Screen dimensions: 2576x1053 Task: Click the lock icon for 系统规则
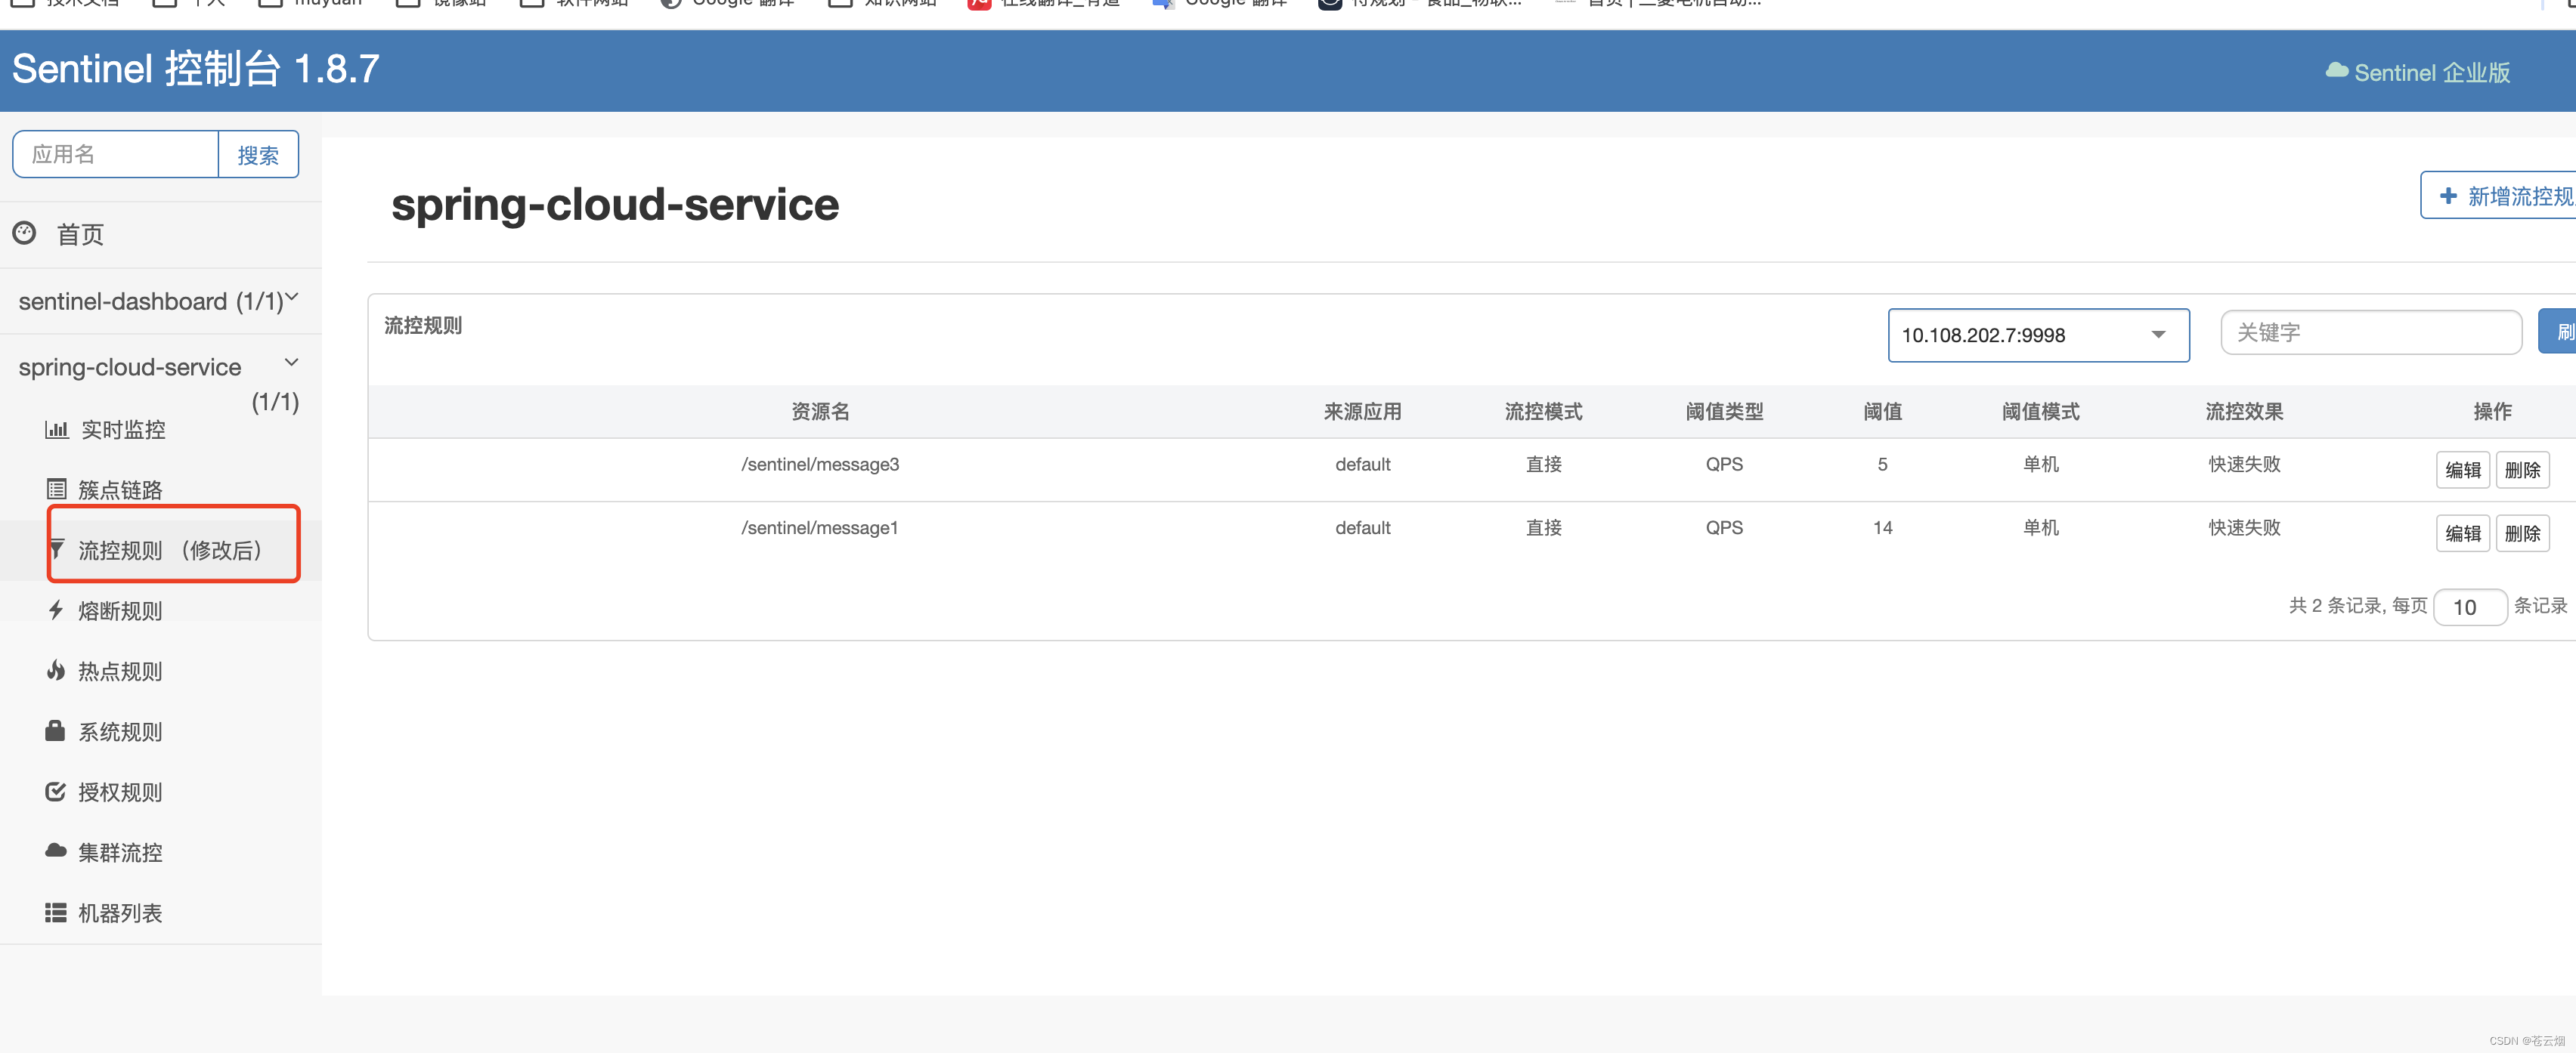pos(55,730)
